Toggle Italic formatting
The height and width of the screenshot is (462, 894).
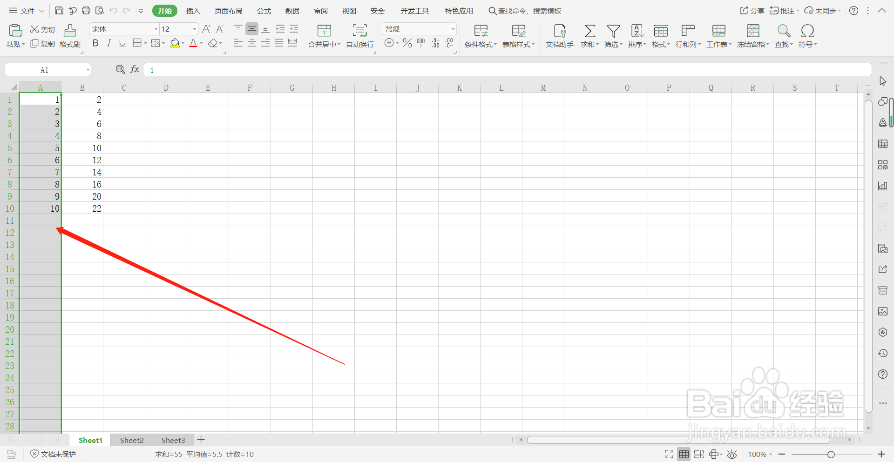point(109,43)
